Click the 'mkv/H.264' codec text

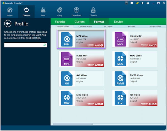[x=81, y=98]
